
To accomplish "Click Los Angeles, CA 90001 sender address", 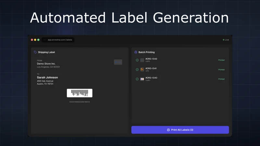I will click(x=48, y=67).
